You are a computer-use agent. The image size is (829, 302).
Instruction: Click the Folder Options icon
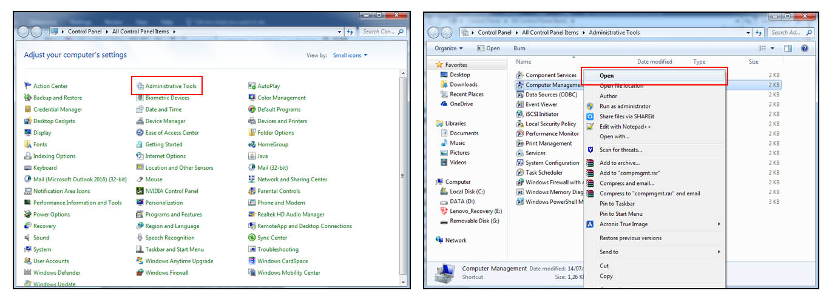[x=252, y=133]
